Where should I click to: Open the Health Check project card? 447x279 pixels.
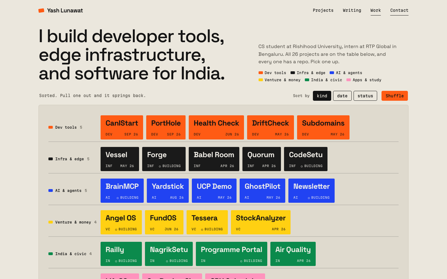216,127
